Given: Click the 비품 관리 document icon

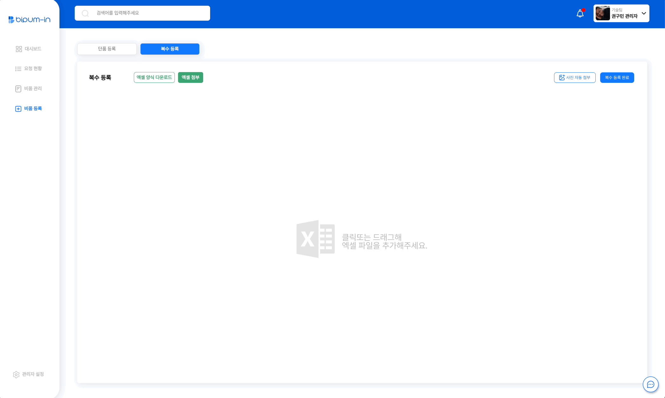Looking at the screenshot, I should pos(18,89).
